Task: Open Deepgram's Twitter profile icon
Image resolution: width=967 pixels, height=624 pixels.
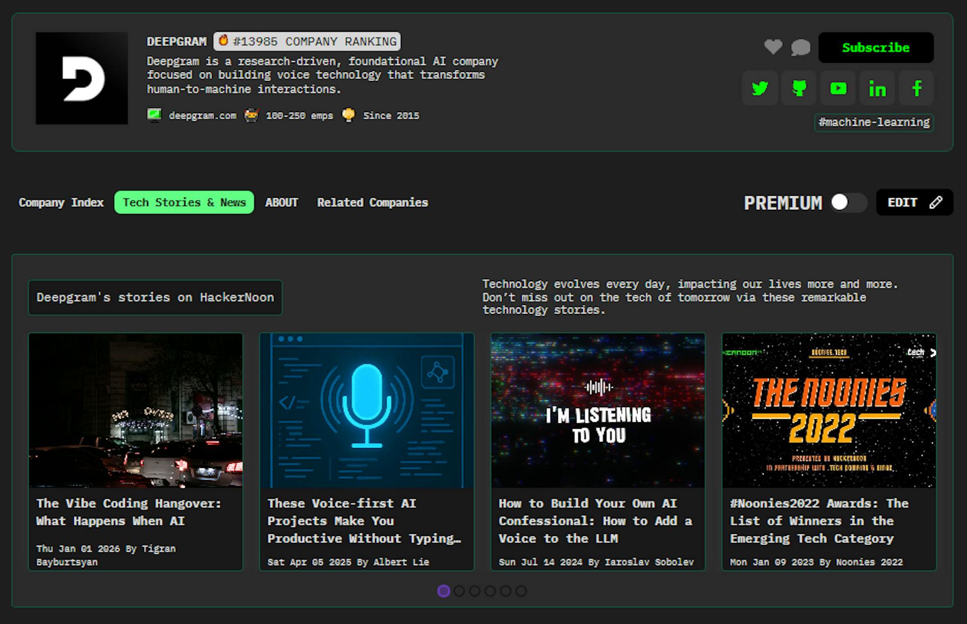Action: [759, 88]
